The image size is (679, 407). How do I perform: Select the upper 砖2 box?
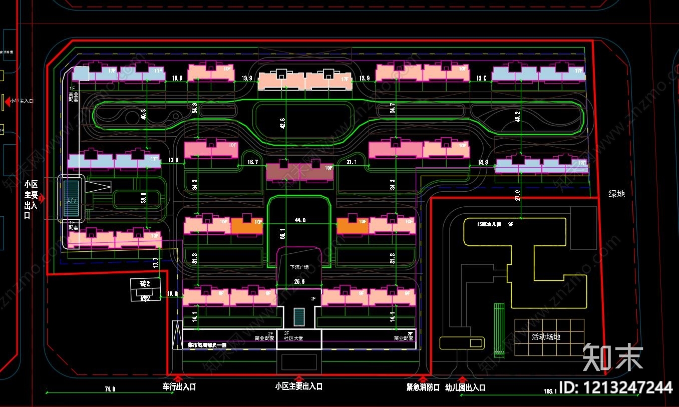click(x=145, y=284)
